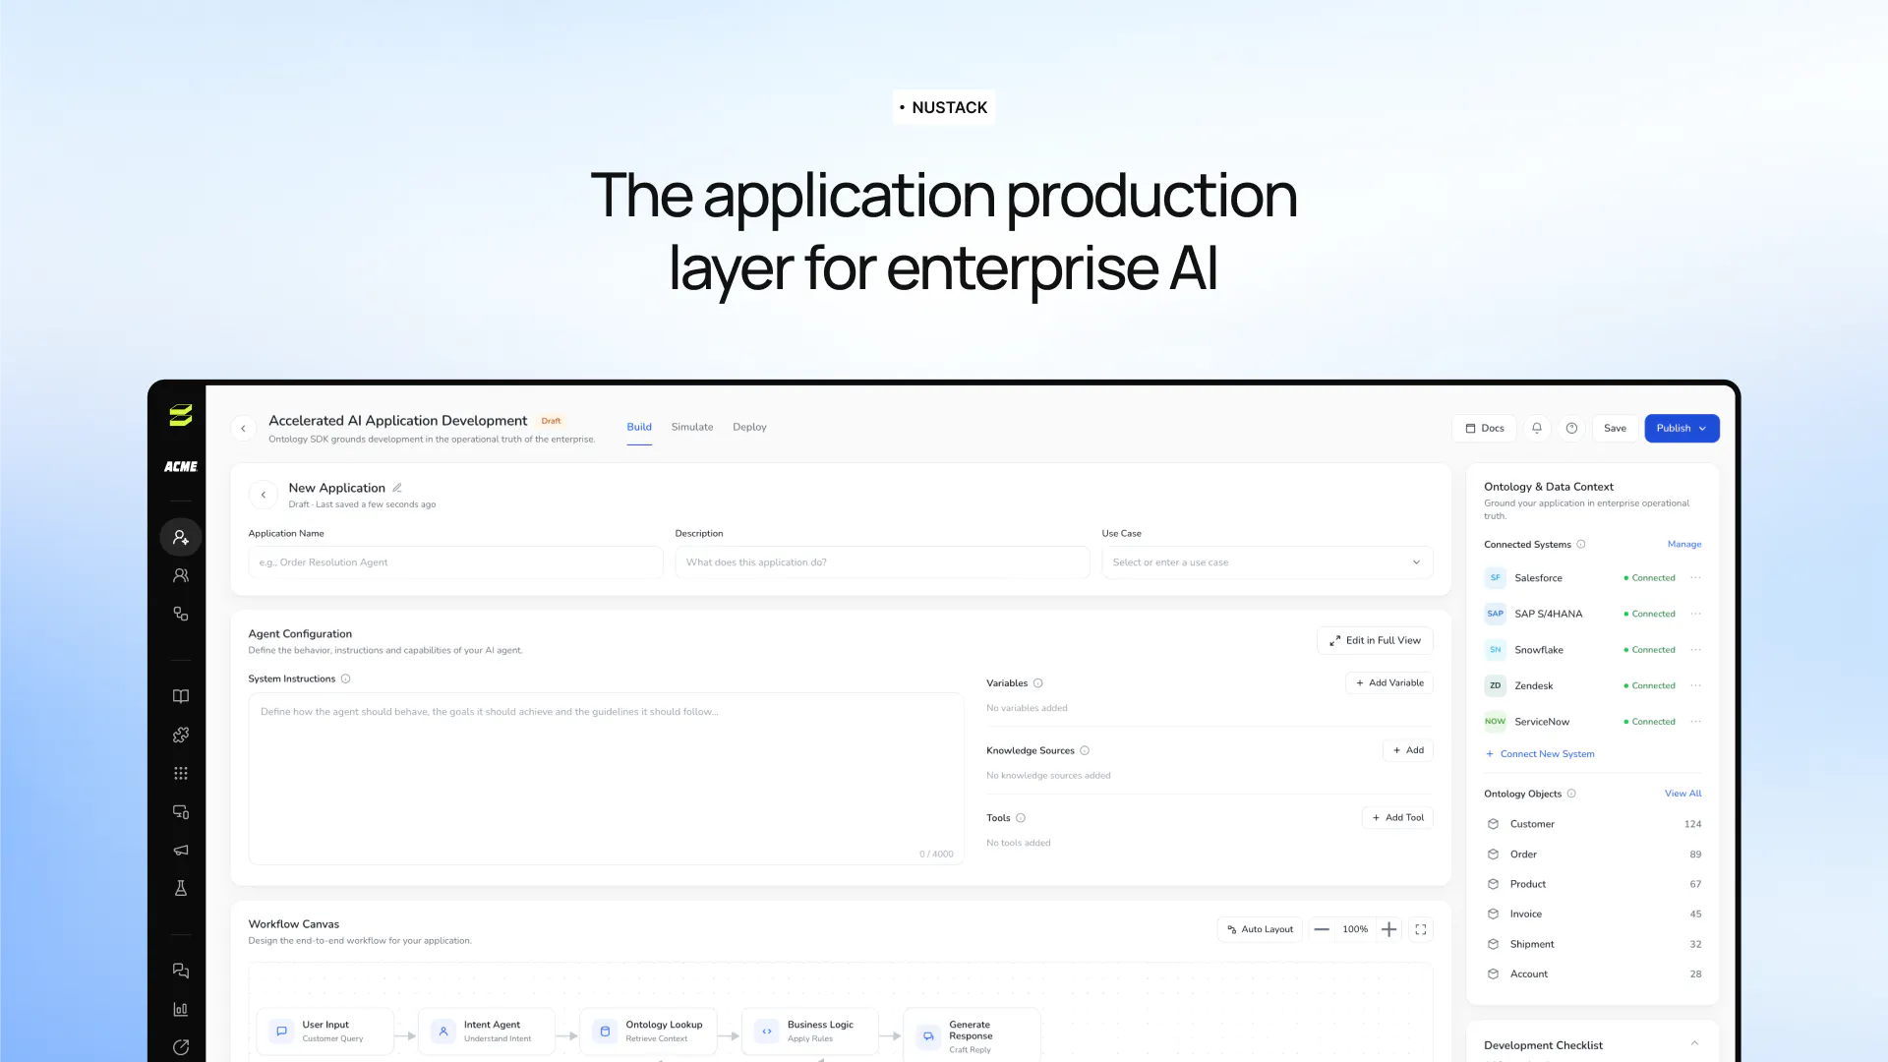Viewport: 1888px width, 1062px height.
Task: Open the Publish button dropdown arrow
Action: point(1703,428)
